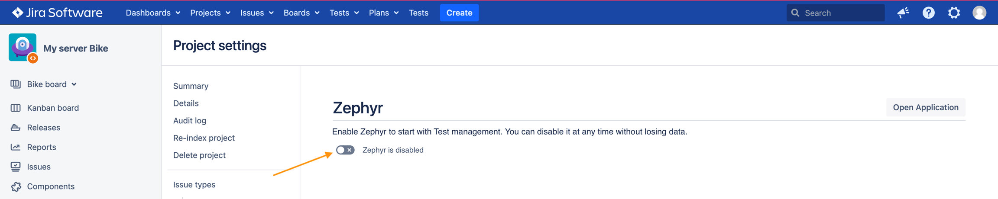Screen dimensions: 998x199
Task: Click the My server Bike project avatar
Action: click(x=23, y=48)
